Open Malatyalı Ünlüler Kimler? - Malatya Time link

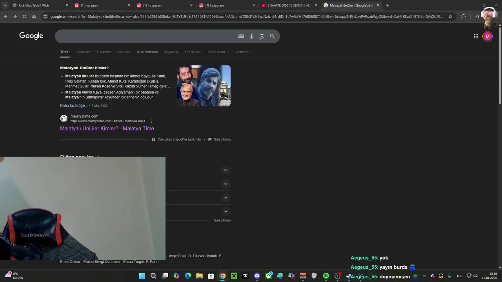[x=107, y=128]
